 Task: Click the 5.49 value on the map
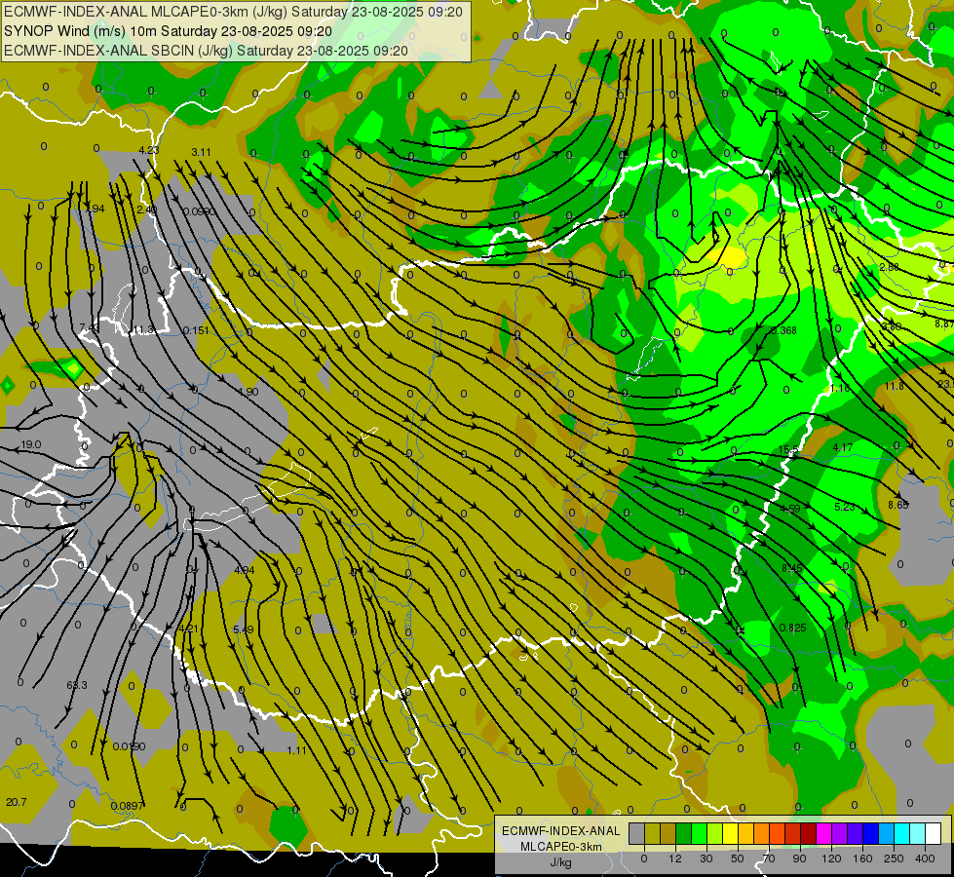click(x=244, y=629)
